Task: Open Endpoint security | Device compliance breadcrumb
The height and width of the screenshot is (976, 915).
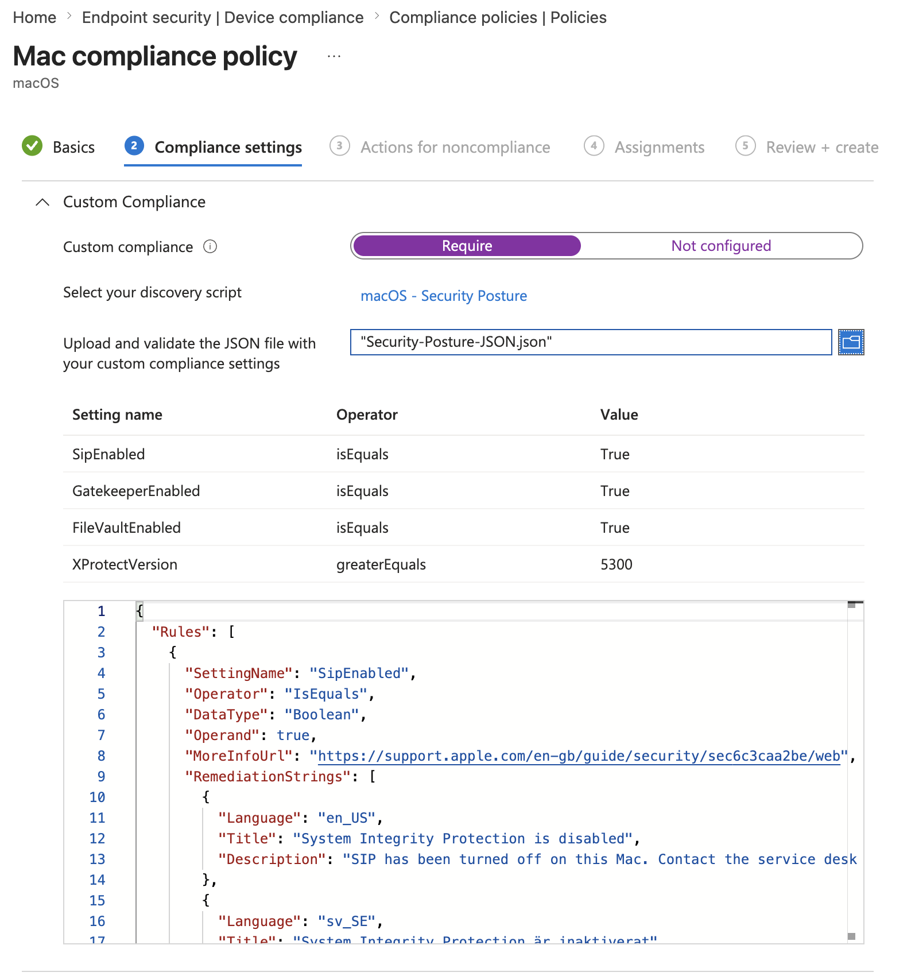Action: [223, 17]
